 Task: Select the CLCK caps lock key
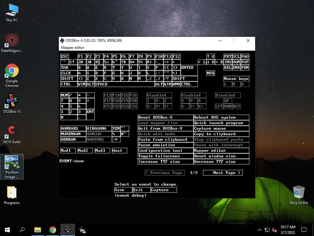tap(69, 73)
